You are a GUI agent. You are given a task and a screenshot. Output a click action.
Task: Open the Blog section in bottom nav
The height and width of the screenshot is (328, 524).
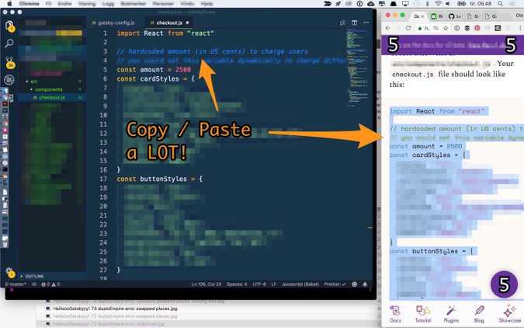(x=479, y=311)
